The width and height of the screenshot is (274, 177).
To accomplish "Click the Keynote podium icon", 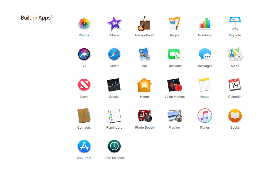I will pyautogui.click(x=235, y=23).
